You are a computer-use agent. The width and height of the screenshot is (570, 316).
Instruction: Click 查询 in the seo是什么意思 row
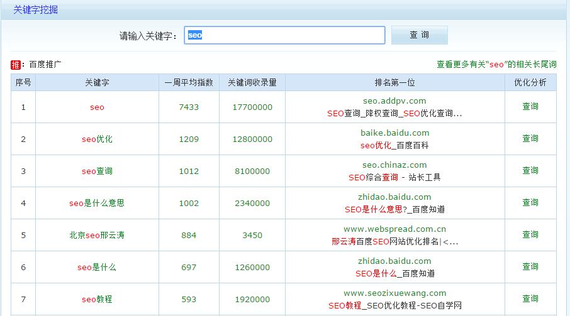pos(530,203)
